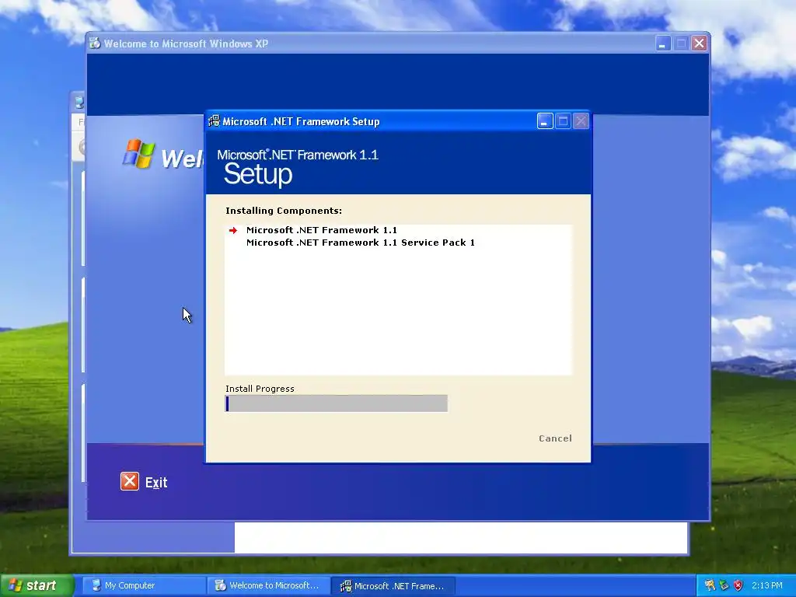796x597 pixels.
Task: Click the My Computer window title icon behind
Action: (79, 103)
